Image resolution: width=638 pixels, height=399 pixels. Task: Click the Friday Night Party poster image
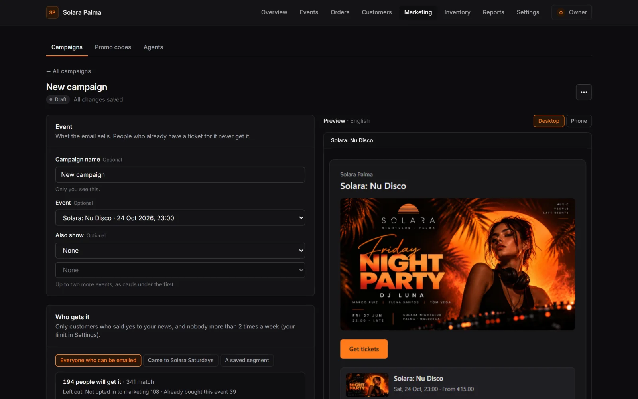tap(457, 264)
